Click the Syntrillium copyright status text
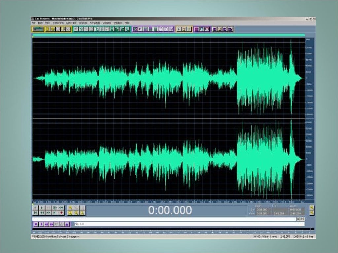This screenshot has width=338, height=253. [56, 237]
